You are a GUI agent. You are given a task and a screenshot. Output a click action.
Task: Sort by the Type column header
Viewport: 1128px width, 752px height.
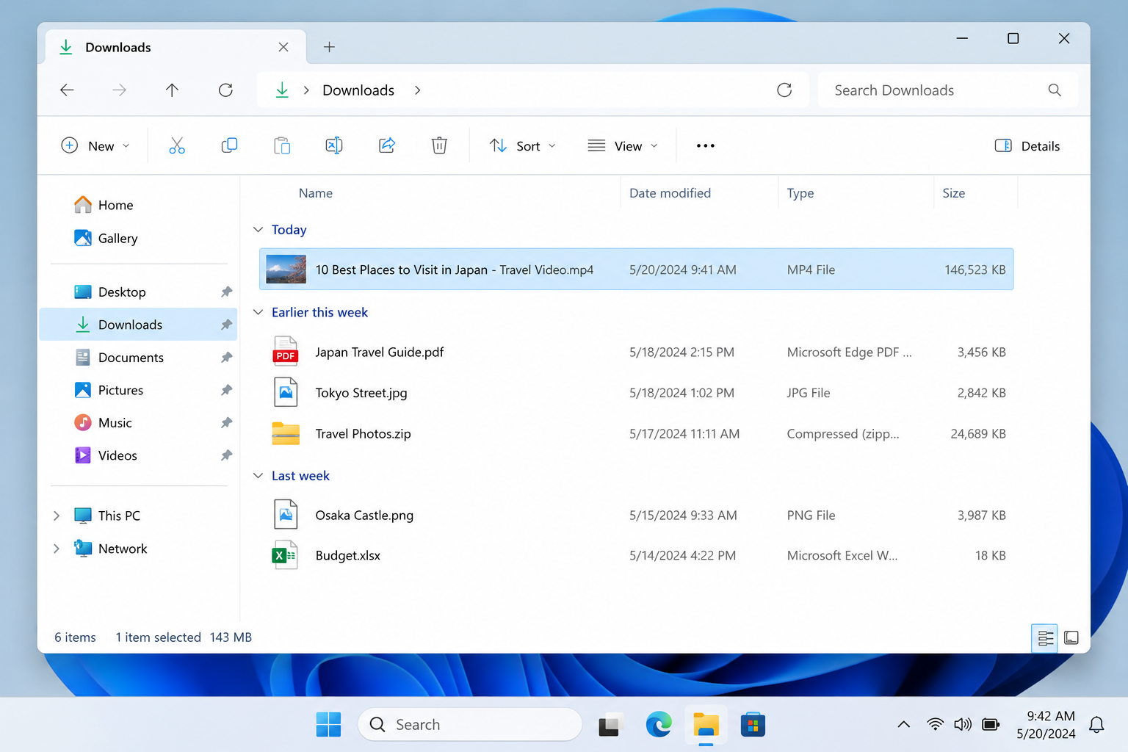[800, 193]
